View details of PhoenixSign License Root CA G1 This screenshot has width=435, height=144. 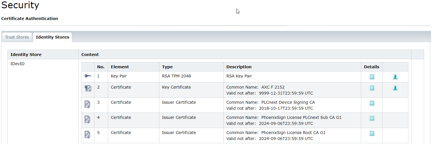372,133
